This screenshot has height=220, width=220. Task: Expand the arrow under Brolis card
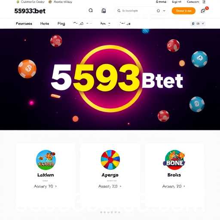coord(184,186)
